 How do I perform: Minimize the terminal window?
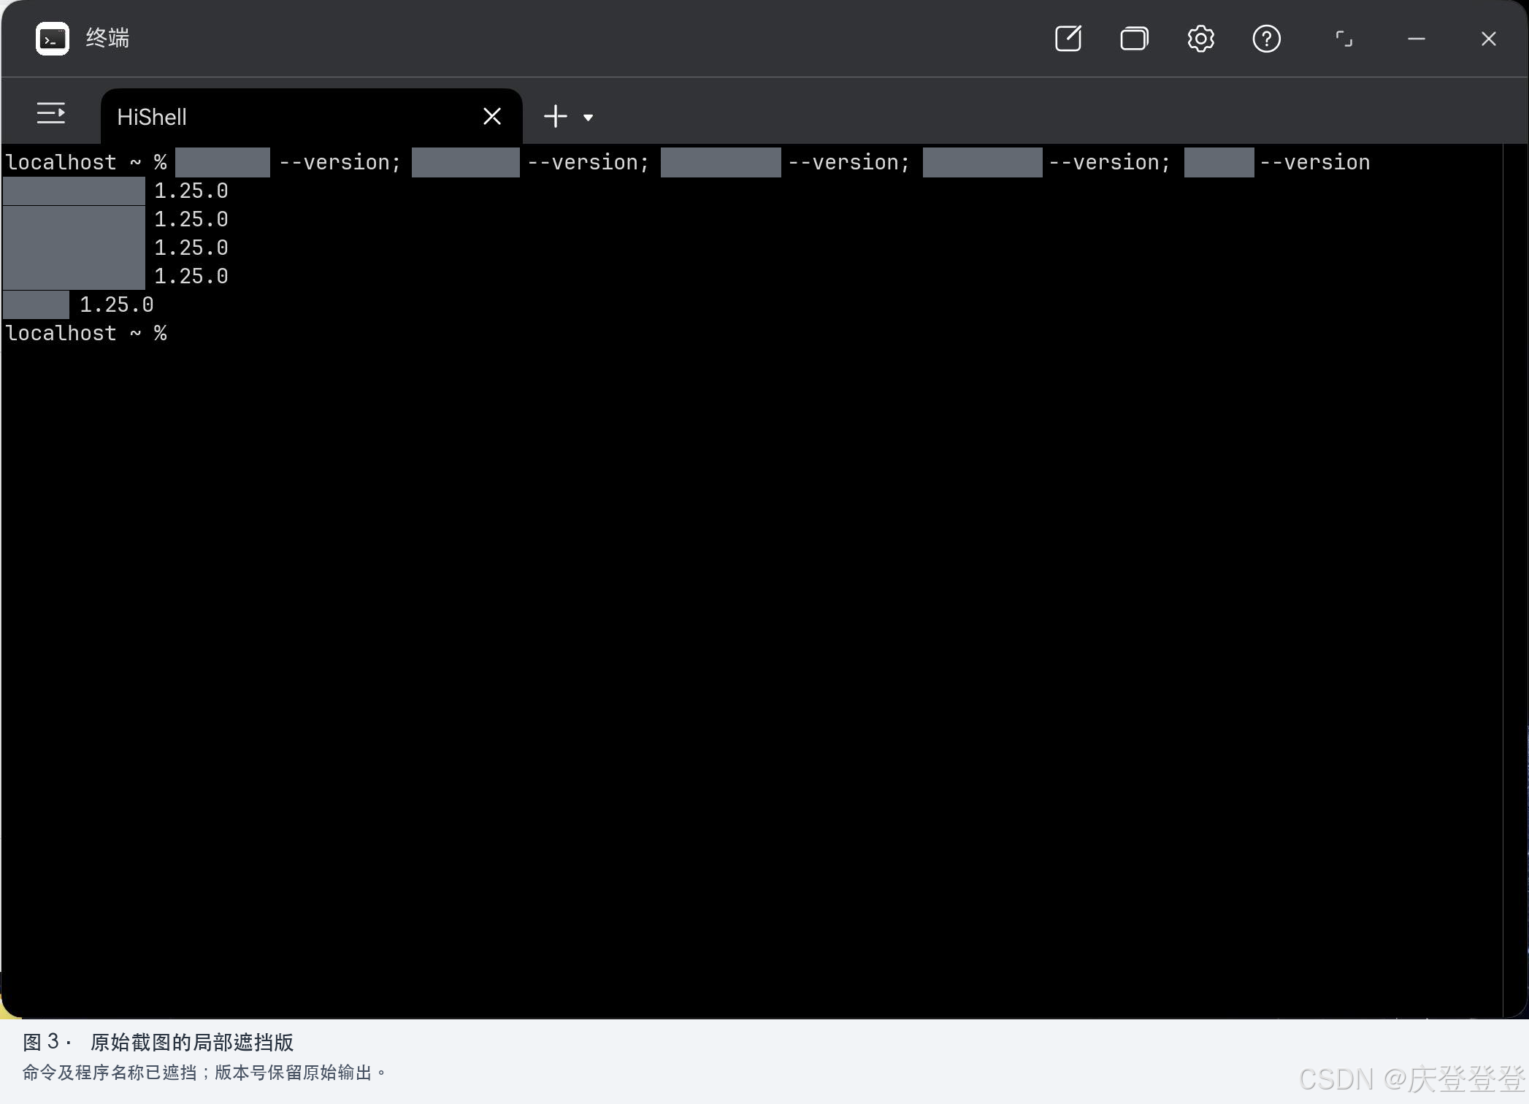tap(1417, 39)
